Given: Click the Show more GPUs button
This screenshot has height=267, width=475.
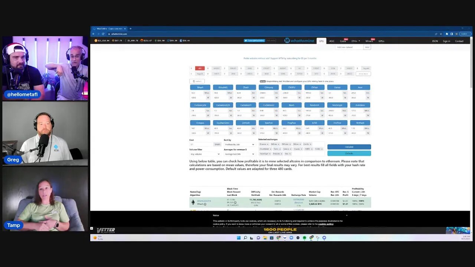Looking at the screenshot, I should coord(363,74).
